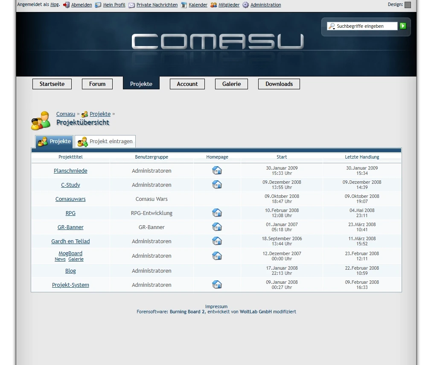The height and width of the screenshot is (365, 434).
Task: Switch to the Projekt eintragen tab
Action: [105, 141]
